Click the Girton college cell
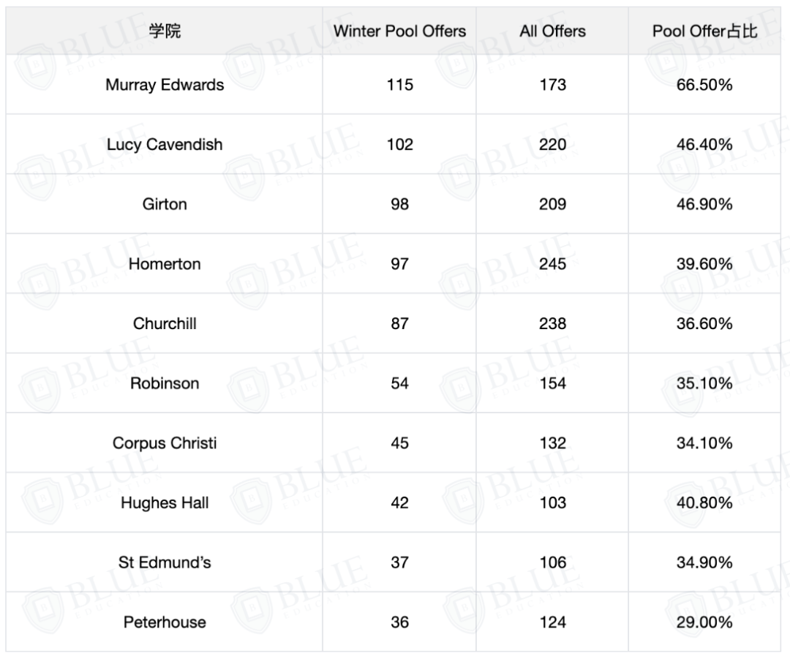 [165, 204]
